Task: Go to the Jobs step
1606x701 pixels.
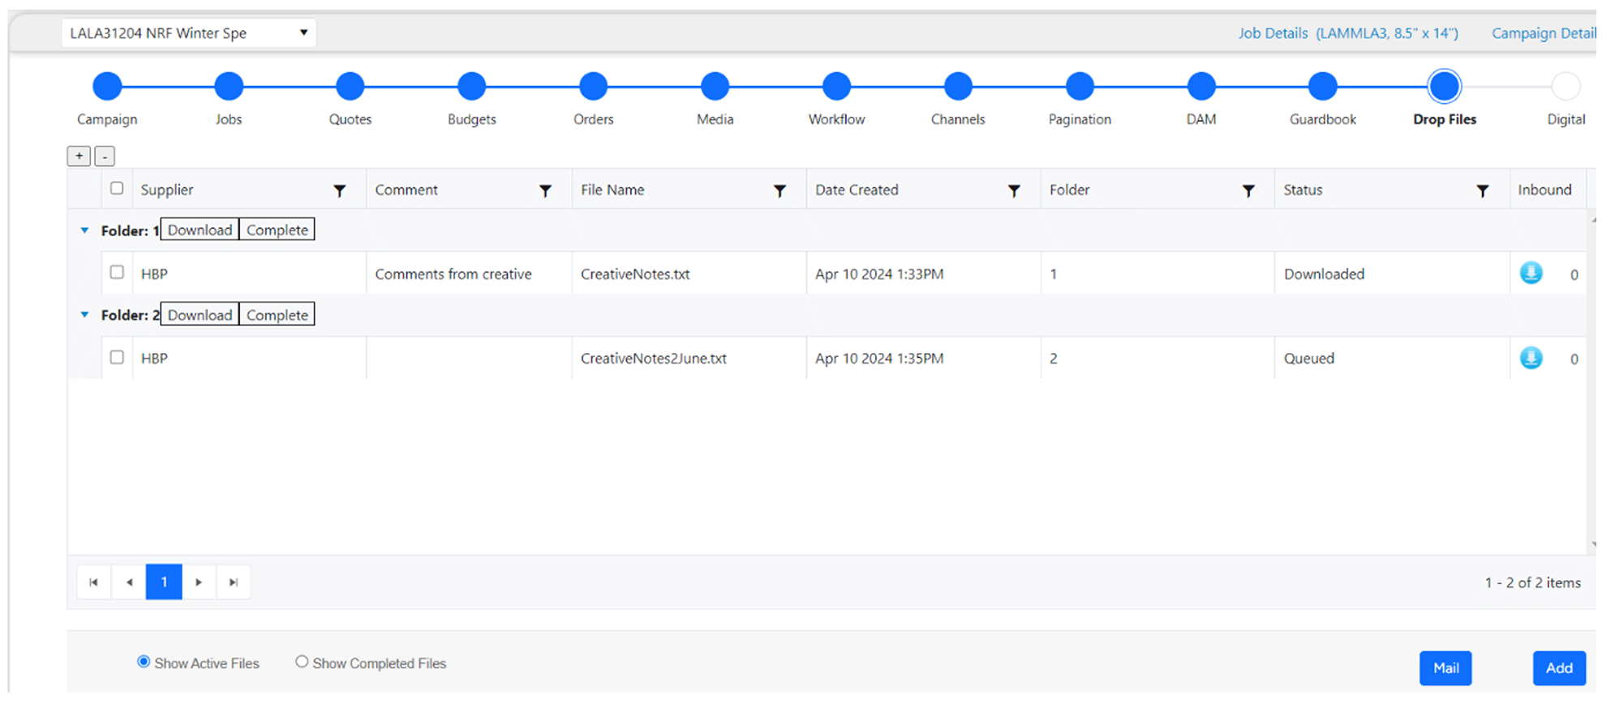Action: click(229, 86)
